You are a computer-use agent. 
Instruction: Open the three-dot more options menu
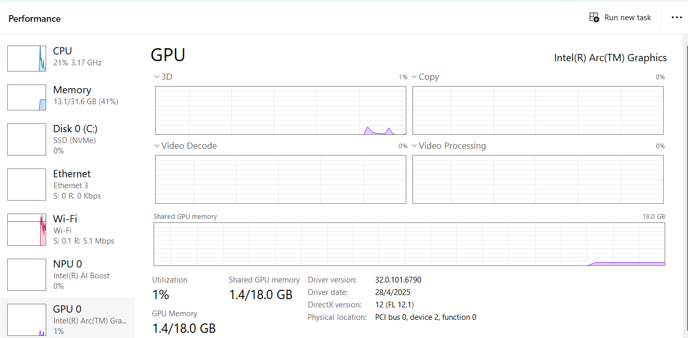[677, 17]
